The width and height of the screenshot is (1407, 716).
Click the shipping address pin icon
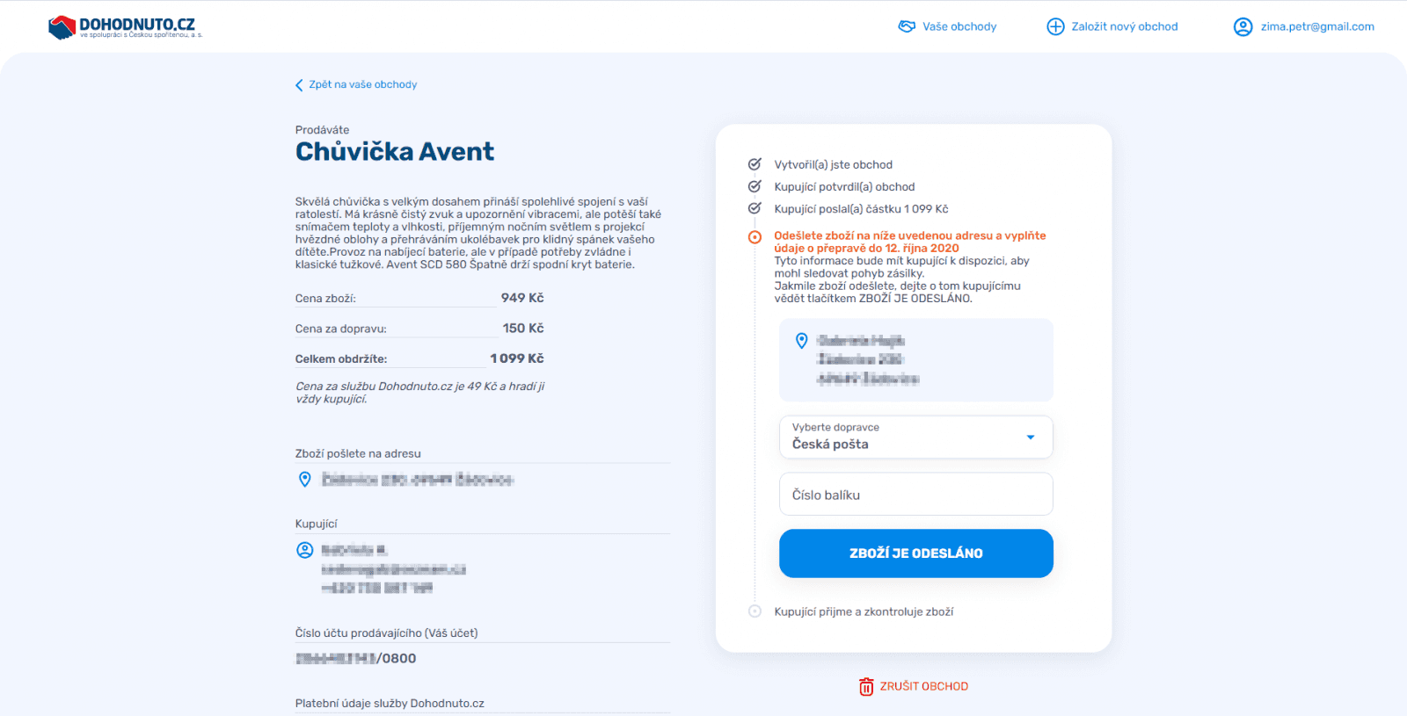coord(305,479)
